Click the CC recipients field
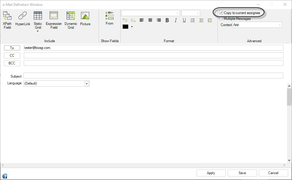This screenshot has width=292, height=180. pyautogui.click(x=153, y=55)
